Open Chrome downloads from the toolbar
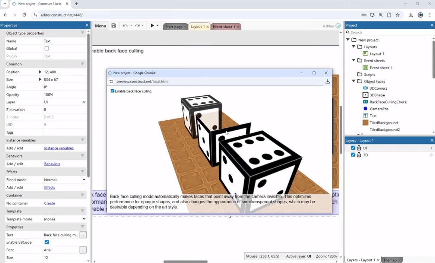 click(x=411, y=15)
